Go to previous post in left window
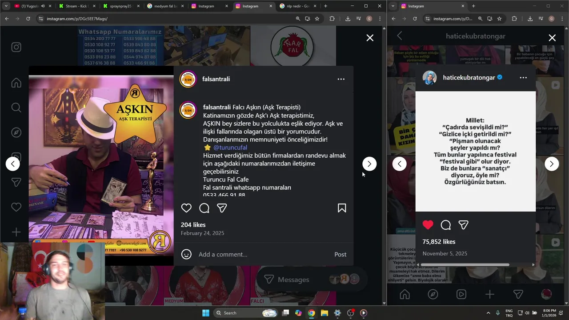The image size is (569, 320). point(13,164)
